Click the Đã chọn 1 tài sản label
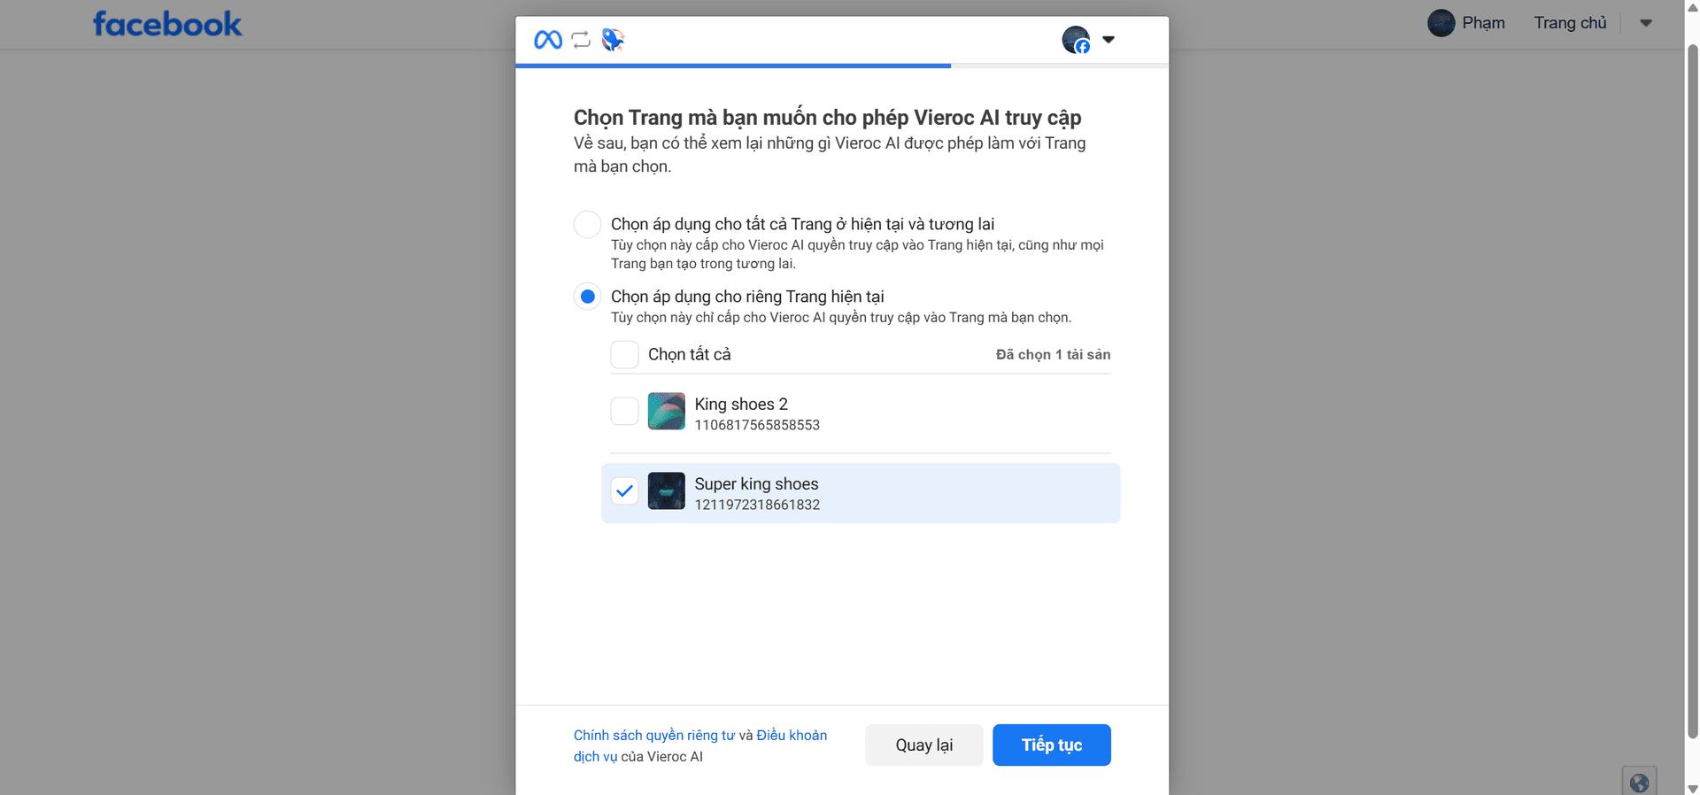Image resolution: width=1700 pixels, height=795 pixels. click(x=1053, y=354)
